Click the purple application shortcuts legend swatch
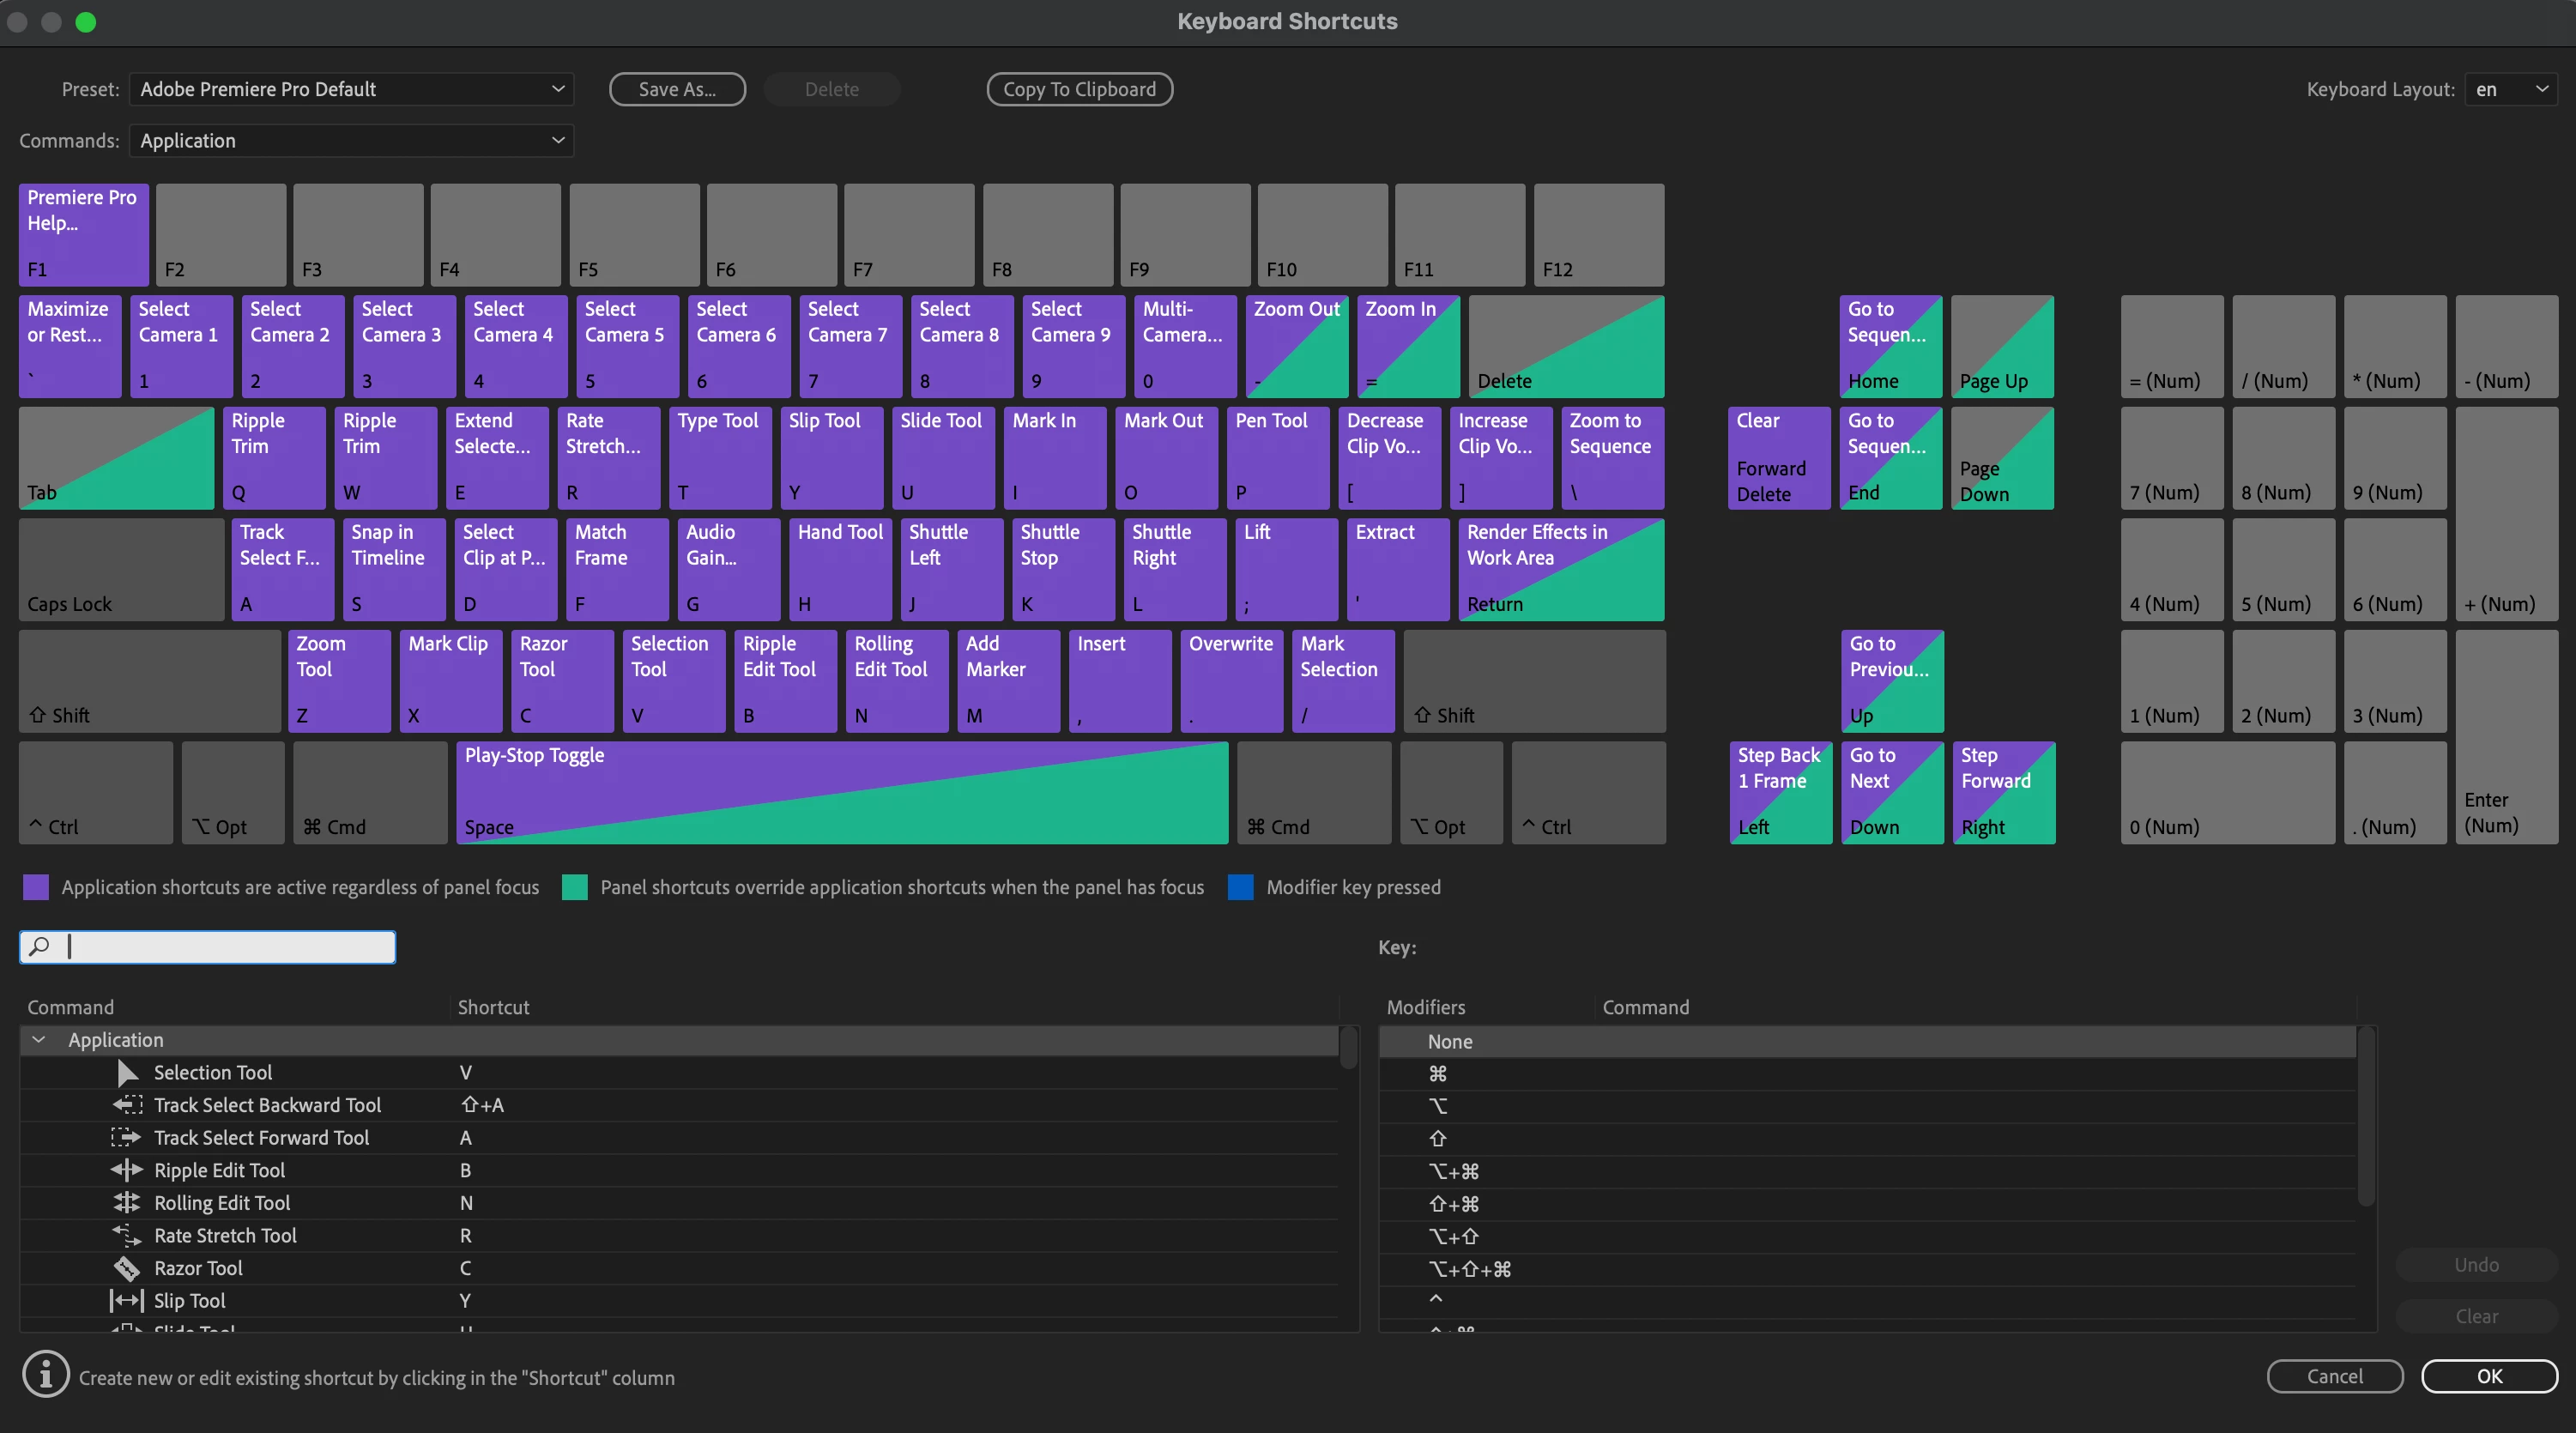Screen dimensions: 2576x1433 (36, 887)
